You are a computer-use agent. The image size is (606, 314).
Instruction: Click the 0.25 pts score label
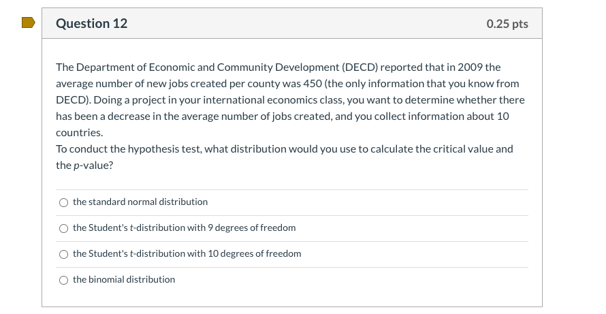coord(507,24)
